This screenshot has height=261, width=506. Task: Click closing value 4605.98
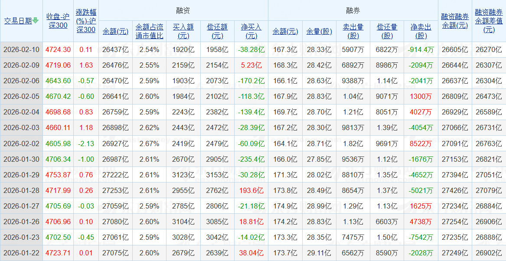[58, 144]
